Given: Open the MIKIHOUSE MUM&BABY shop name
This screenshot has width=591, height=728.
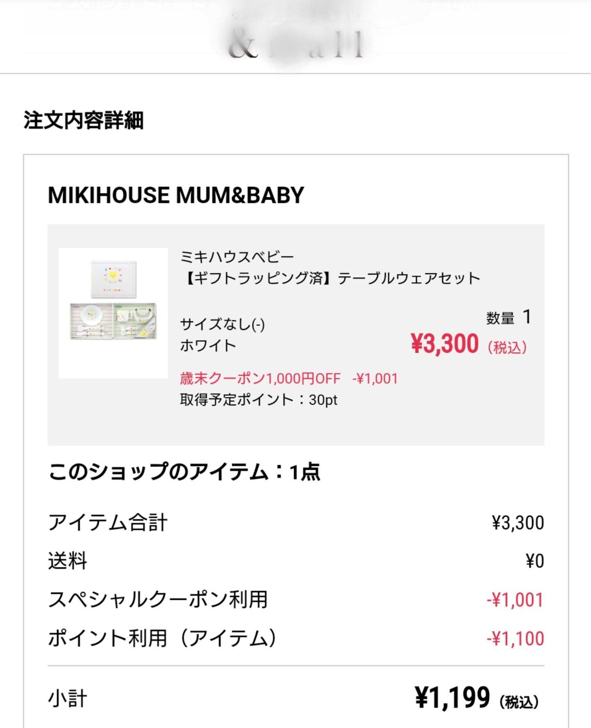Looking at the screenshot, I should (176, 195).
